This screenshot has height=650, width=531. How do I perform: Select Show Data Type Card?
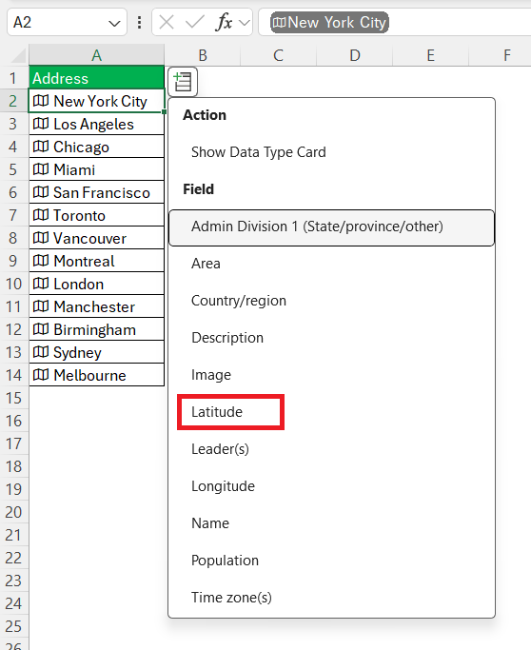(258, 152)
